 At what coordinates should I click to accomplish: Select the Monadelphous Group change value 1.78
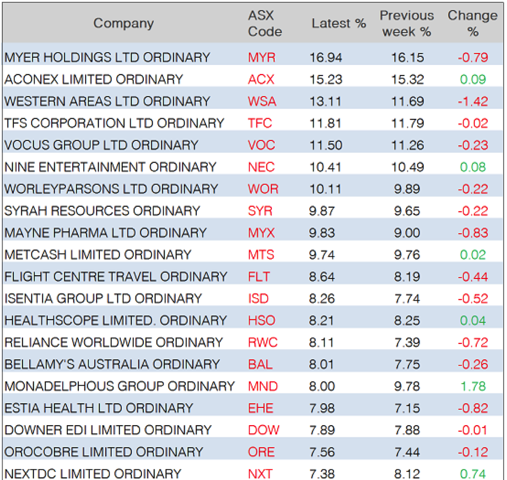tap(473, 386)
